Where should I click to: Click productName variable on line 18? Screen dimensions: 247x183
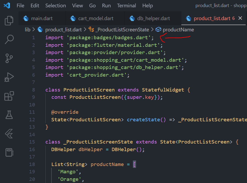(107, 164)
